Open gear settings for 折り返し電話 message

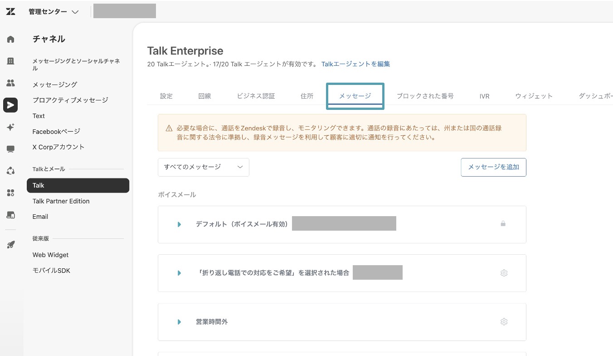point(504,273)
